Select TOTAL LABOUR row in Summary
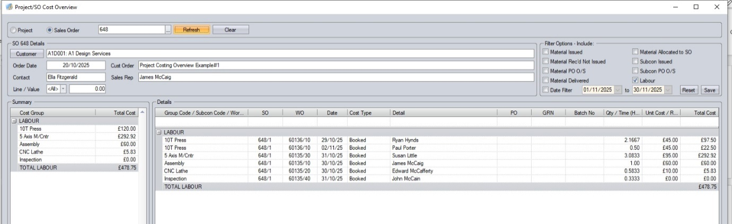This screenshot has height=224, width=732. 75,167
